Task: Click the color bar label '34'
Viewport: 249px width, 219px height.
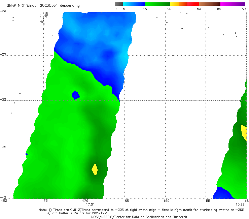Action: click(169, 9)
